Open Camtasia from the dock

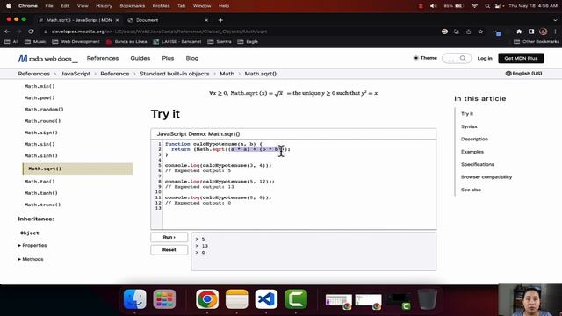(296, 299)
